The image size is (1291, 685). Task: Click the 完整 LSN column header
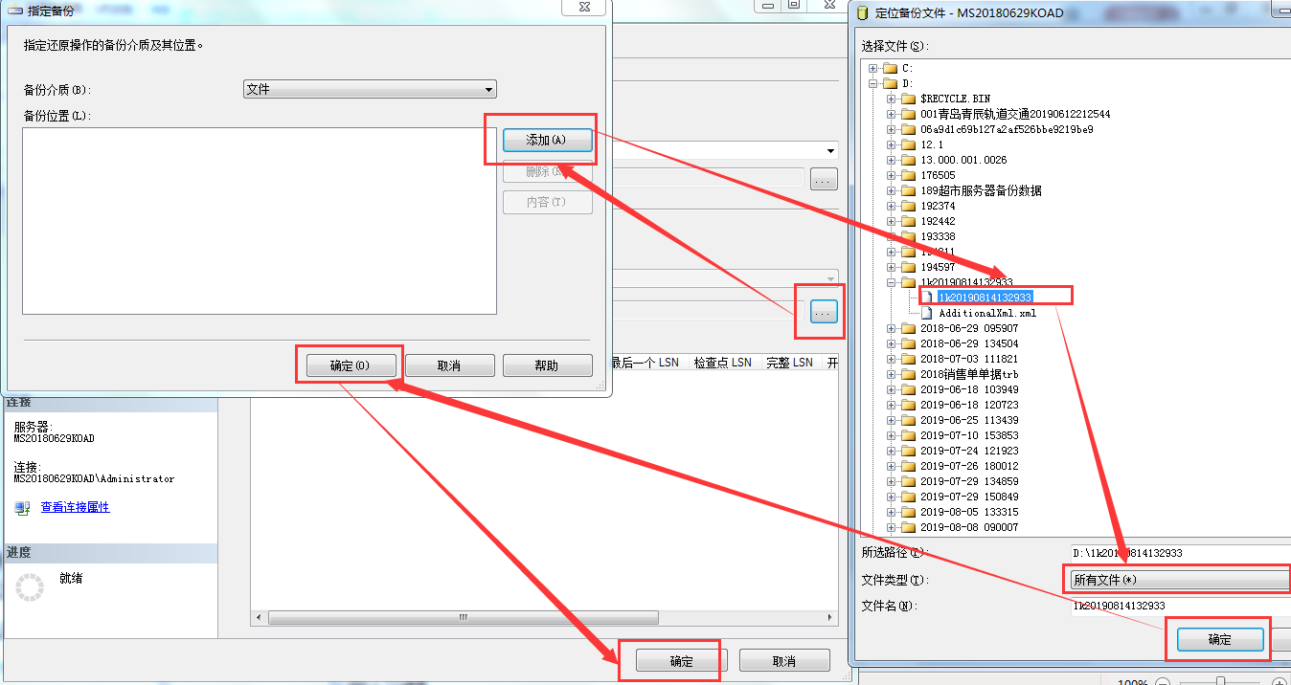click(790, 363)
